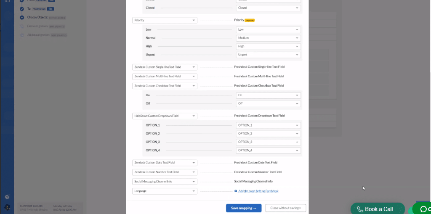Click the plus icon beside Add the same field
This screenshot has height=214, width=431.
click(x=236, y=191)
